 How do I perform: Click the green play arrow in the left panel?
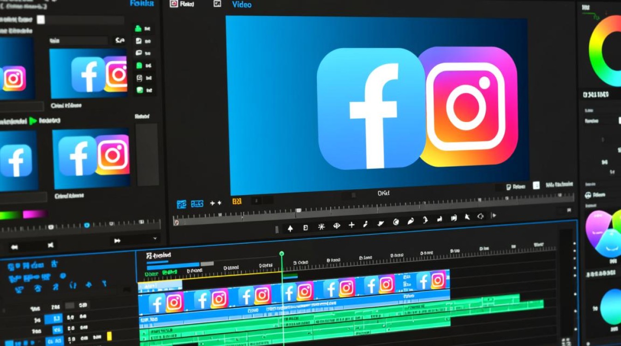(x=33, y=121)
